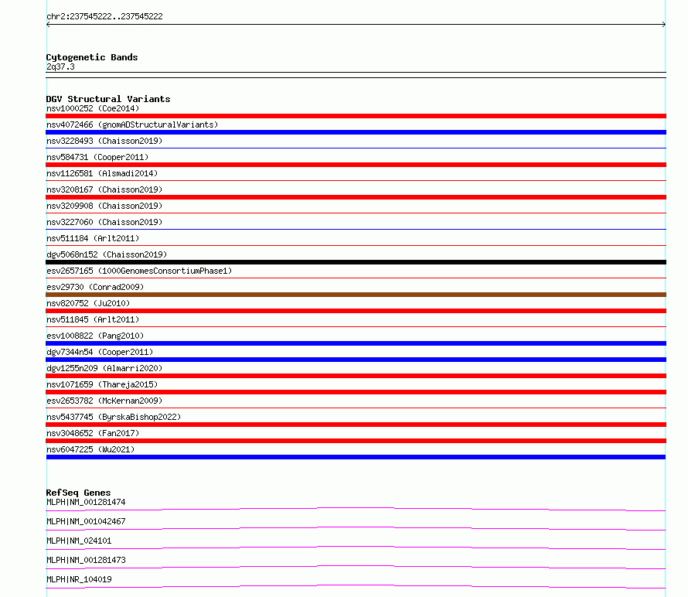
Task: Open variant nsv3228493 (Chaisson2019)
Action: coord(104,141)
